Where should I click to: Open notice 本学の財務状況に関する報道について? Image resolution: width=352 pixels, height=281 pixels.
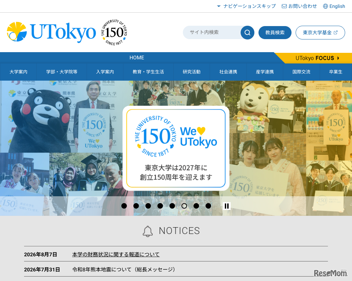[x=116, y=255]
